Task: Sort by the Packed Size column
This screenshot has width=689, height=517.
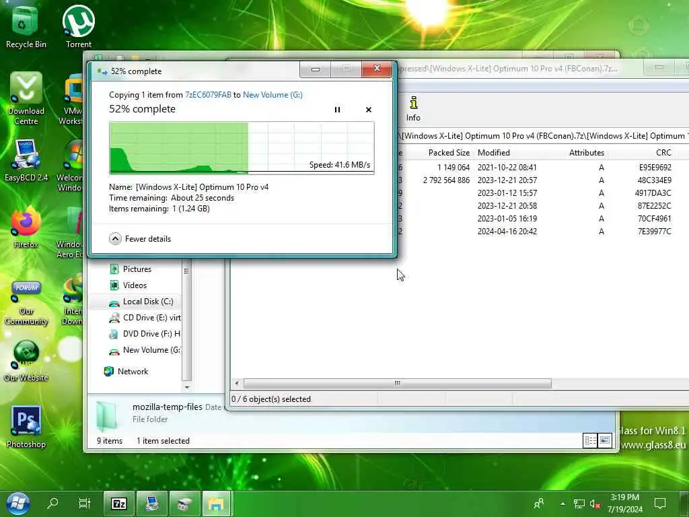Action: click(449, 153)
